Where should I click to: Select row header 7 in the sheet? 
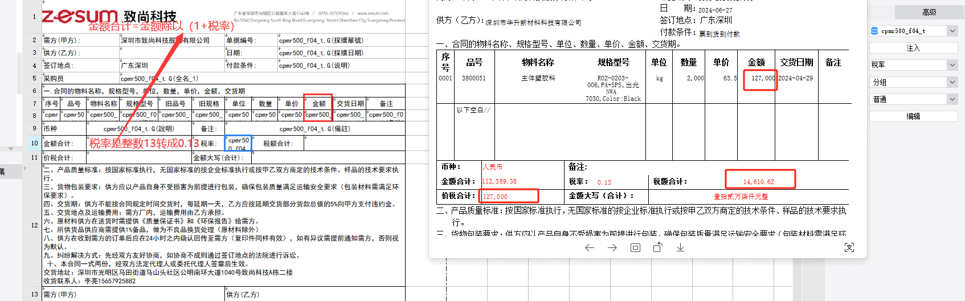[35, 103]
